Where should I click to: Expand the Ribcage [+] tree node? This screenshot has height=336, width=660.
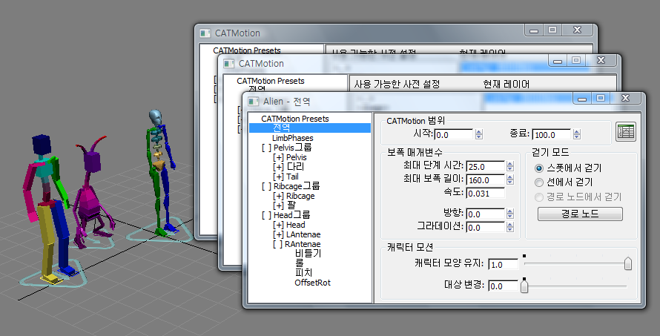pyautogui.click(x=278, y=197)
